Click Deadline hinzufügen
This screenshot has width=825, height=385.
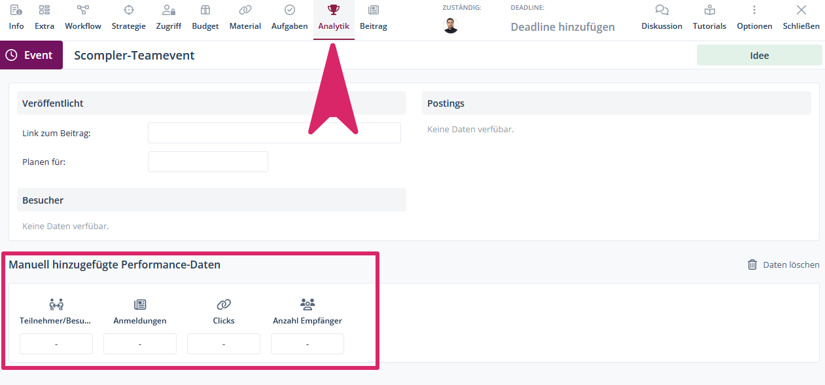click(x=563, y=27)
